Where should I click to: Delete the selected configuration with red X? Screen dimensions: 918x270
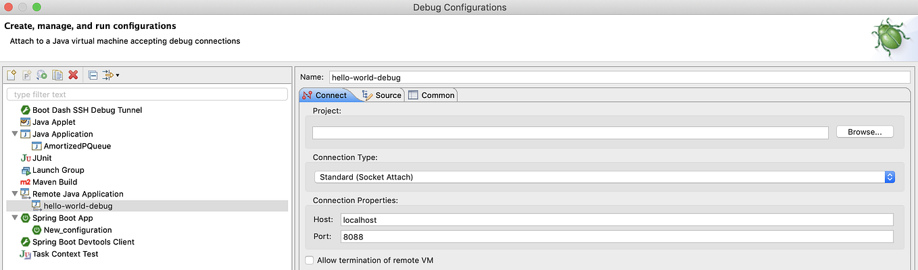[73, 75]
